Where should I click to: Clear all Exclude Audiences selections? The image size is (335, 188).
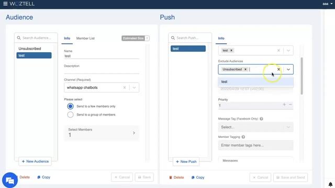(278, 69)
